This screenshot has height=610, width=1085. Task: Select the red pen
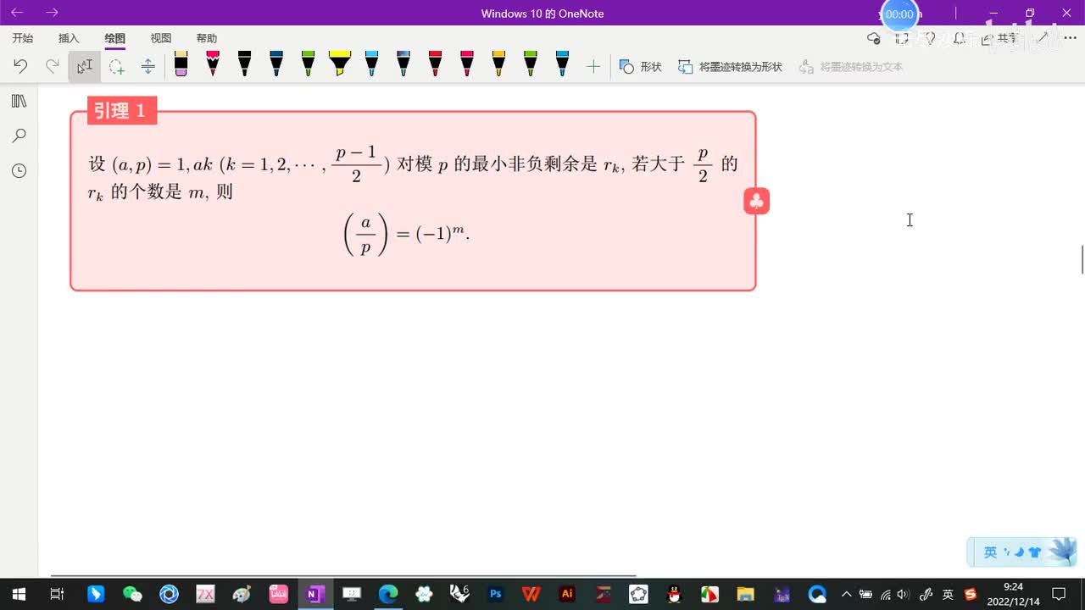pos(435,64)
